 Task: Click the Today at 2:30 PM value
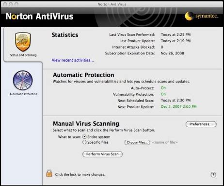point(176,101)
